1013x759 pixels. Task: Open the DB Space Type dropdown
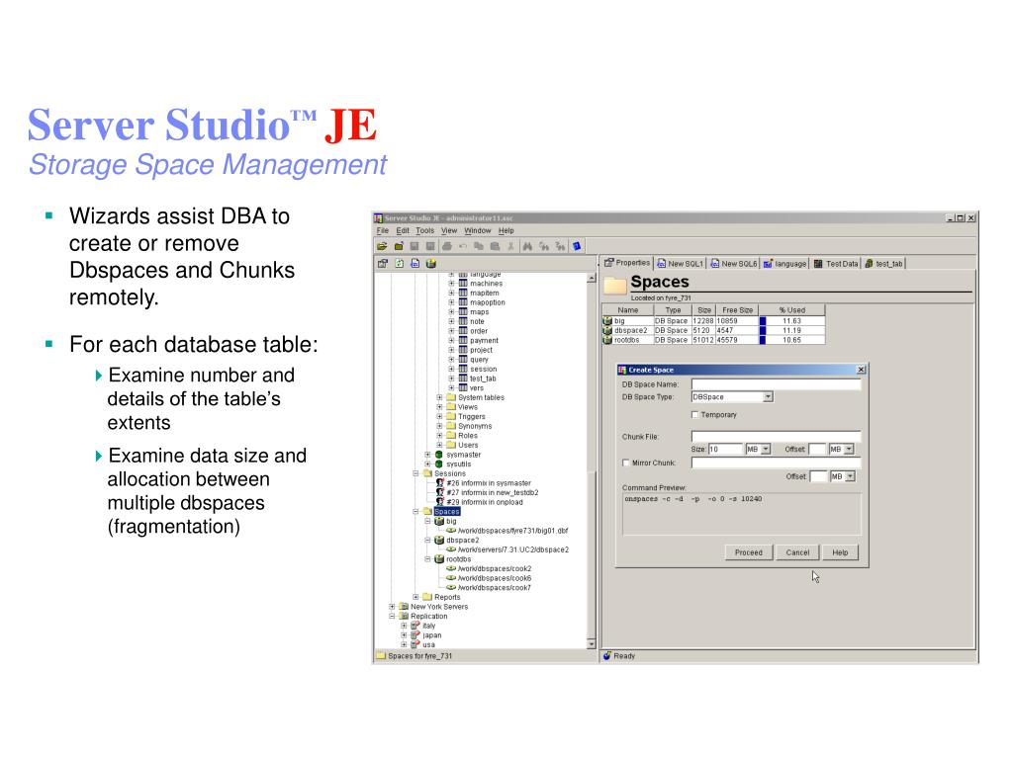tap(768, 397)
